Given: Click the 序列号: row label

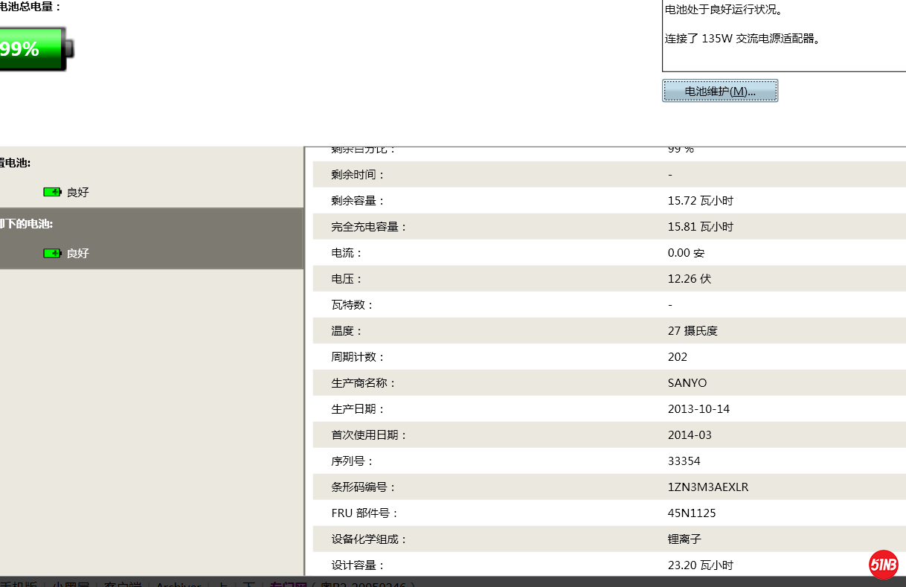Looking at the screenshot, I should 353,461.
